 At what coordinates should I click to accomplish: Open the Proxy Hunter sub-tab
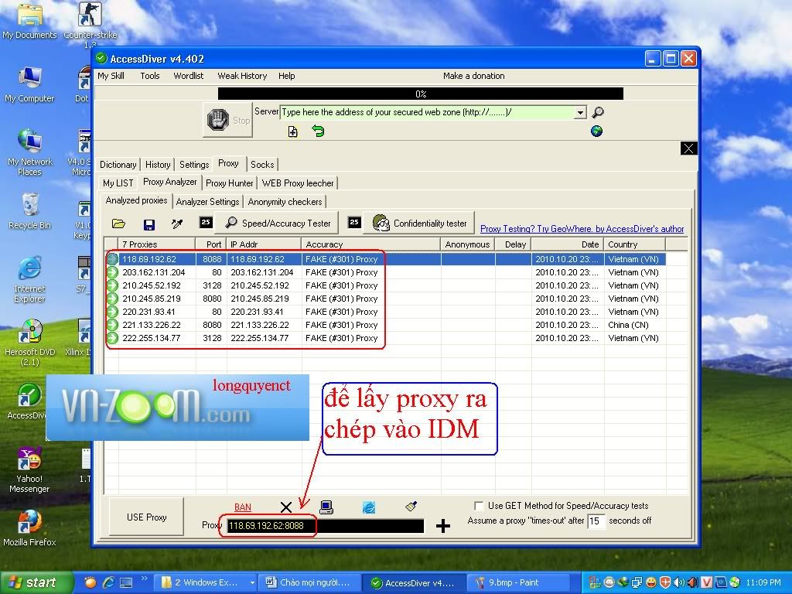point(229,183)
